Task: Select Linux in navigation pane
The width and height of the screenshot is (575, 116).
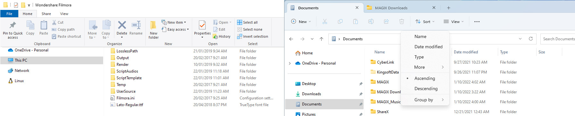Action: coord(19,81)
